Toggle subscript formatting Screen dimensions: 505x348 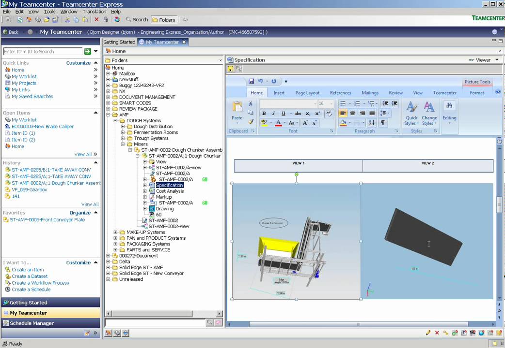point(308,114)
